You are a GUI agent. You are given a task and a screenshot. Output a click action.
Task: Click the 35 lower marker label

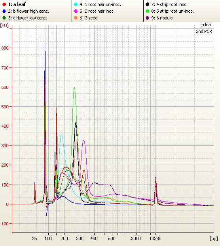[34, 238]
